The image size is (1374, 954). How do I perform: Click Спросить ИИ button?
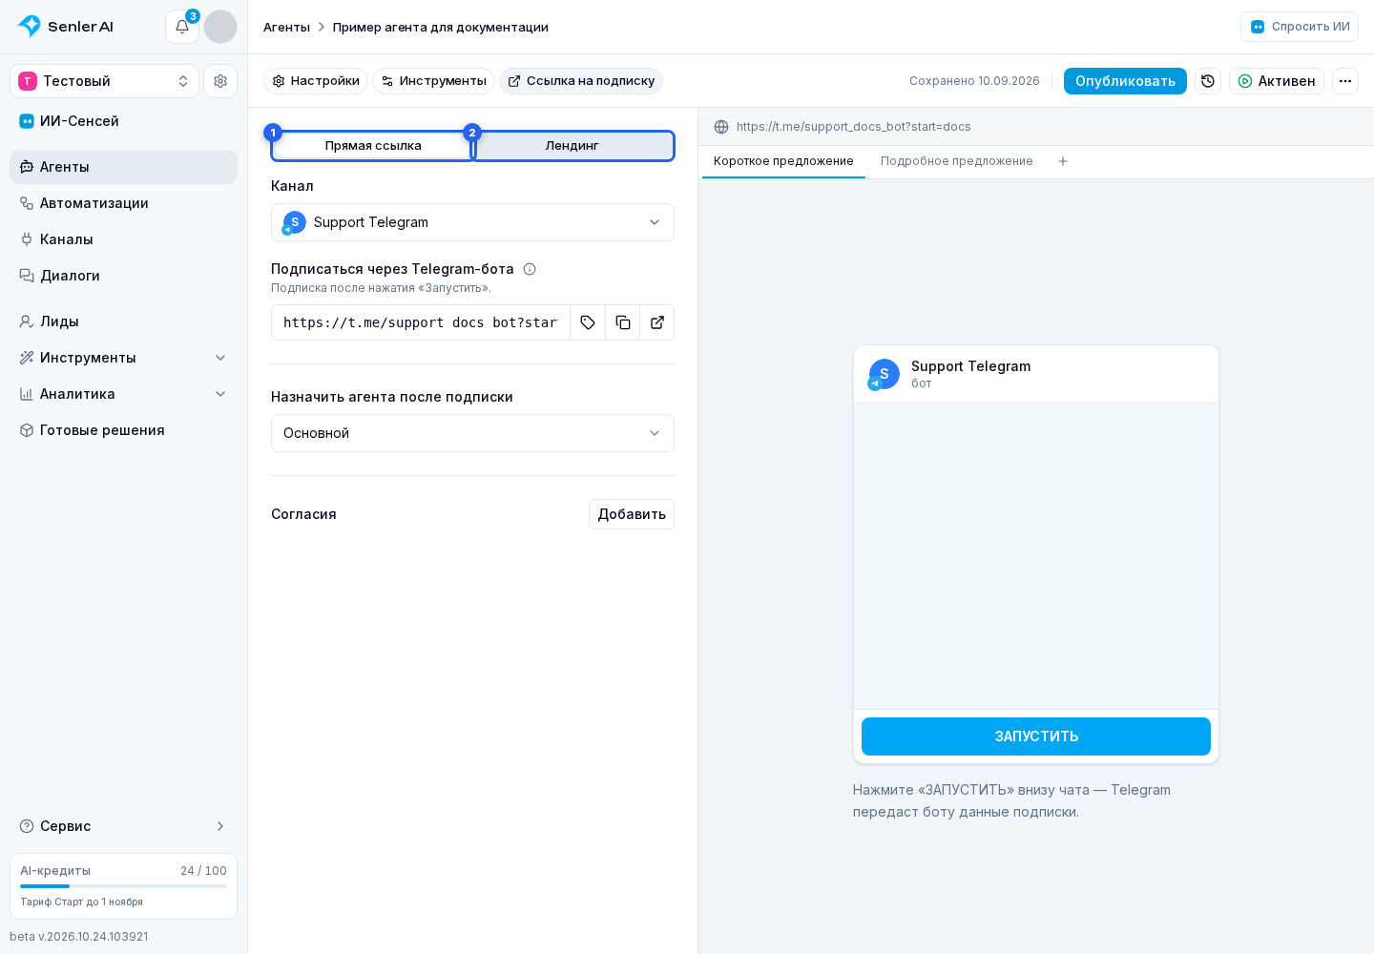click(1300, 27)
